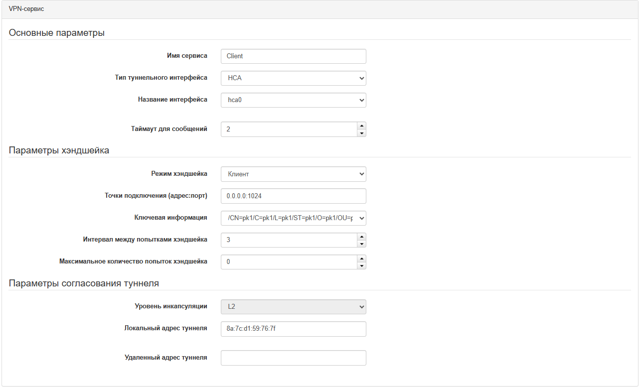This screenshot has height=388, width=639.
Task: Open the handshake mode dropdown showing Клиент
Action: (x=293, y=174)
